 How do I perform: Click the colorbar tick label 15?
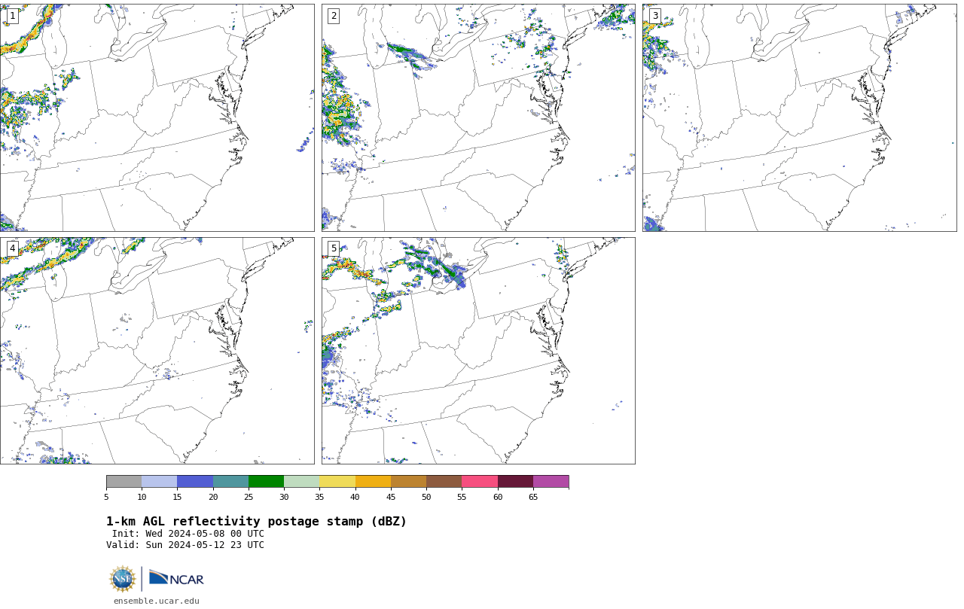pyautogui.click(x=177, y=497)
